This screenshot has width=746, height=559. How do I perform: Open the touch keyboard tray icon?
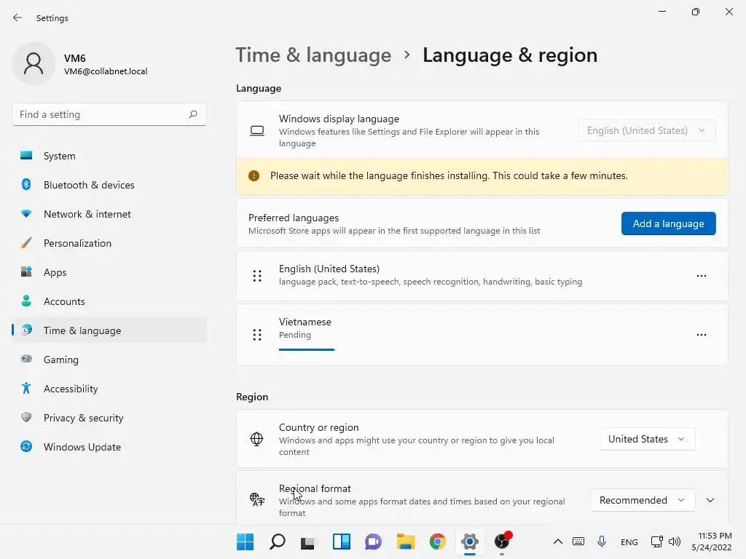[x=578, y=542]
